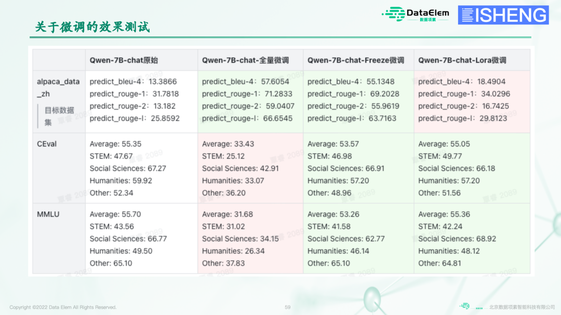Select Average: 31.68 text

(x=227, y=214)
